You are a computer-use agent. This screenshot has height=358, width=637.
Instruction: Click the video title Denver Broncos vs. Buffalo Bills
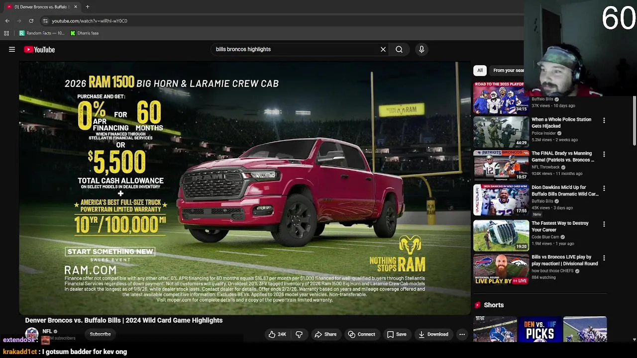(x=124, y=320)
